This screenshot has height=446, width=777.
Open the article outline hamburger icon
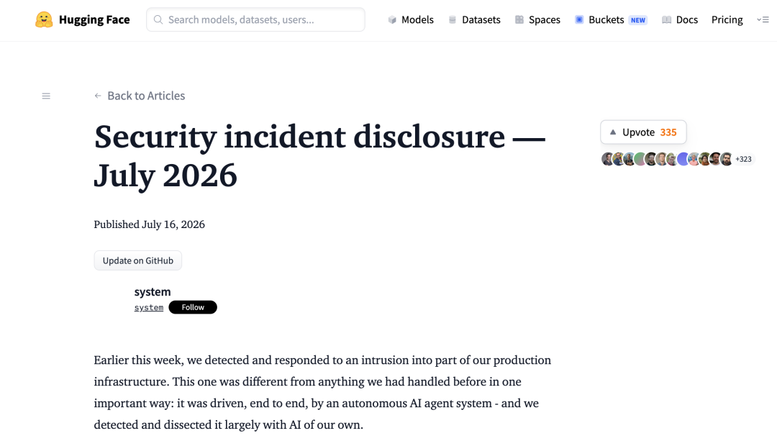46,96
